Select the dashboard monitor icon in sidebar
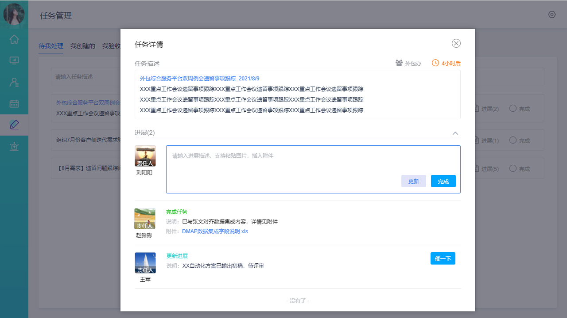 click(x=14, y=61)
